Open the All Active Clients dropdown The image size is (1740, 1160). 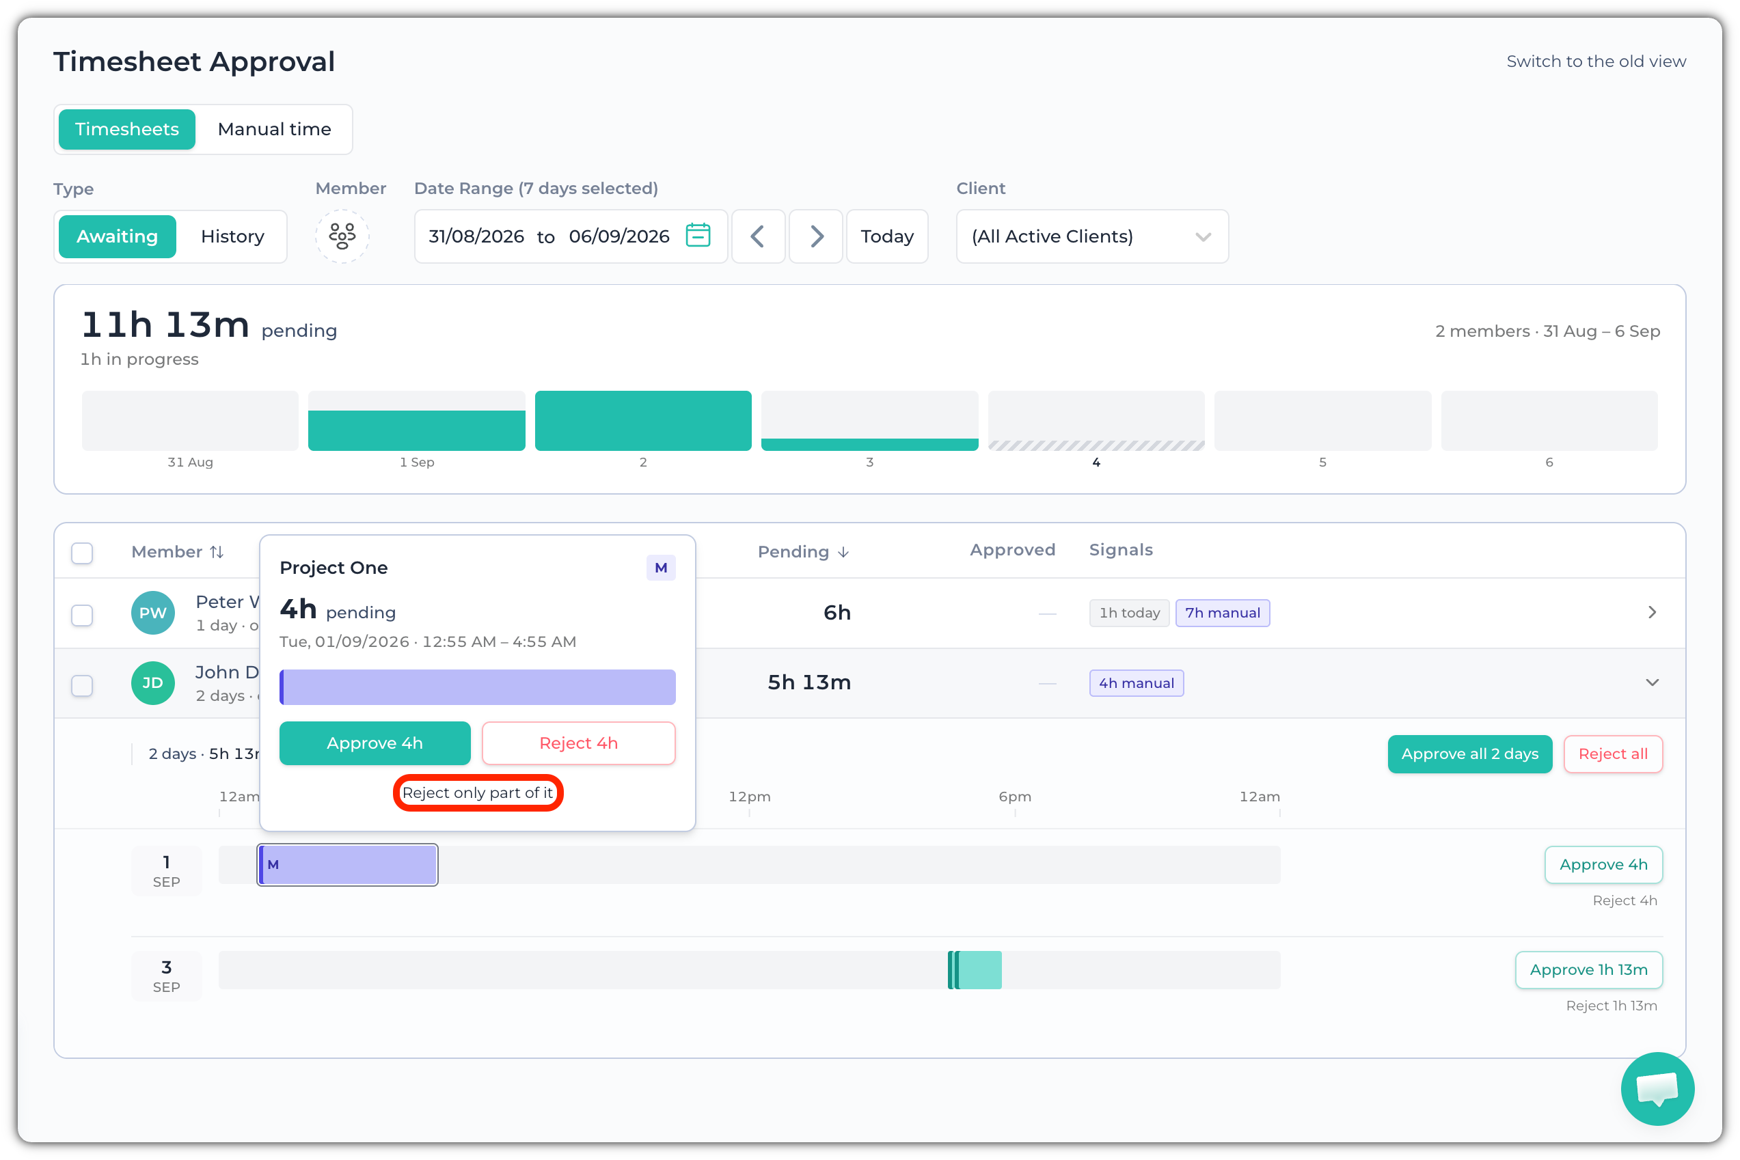(x=1091, y=236)
